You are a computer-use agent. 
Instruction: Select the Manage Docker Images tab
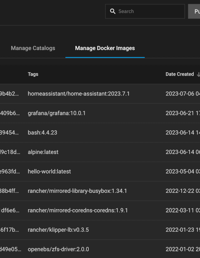pos(105,48)
